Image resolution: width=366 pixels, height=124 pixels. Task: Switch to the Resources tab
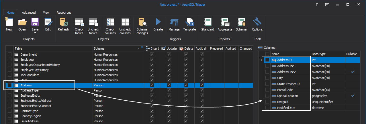pos(64,13)
